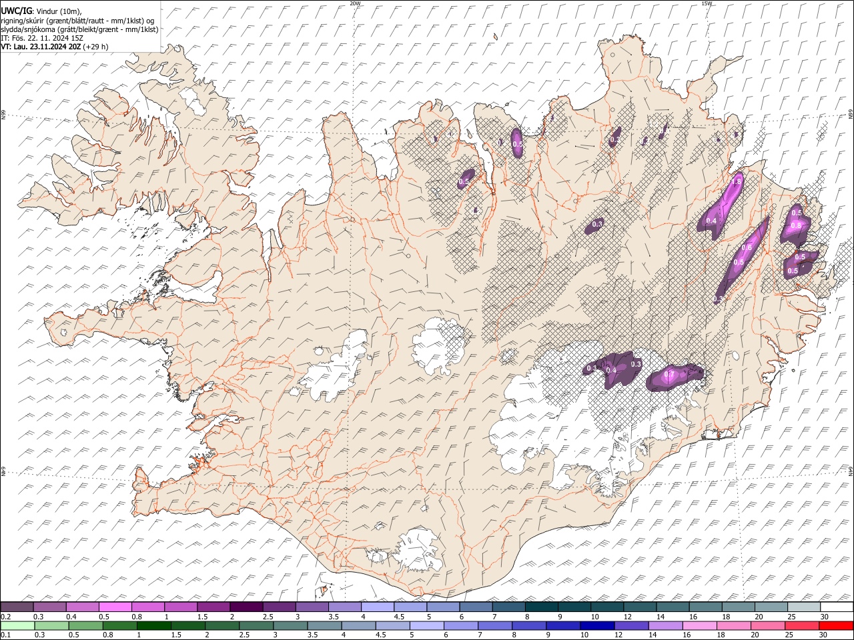854x640 pixels.
Task: Click the dark teal upper swatch between 8 and 9
Action: click(541, 607)
